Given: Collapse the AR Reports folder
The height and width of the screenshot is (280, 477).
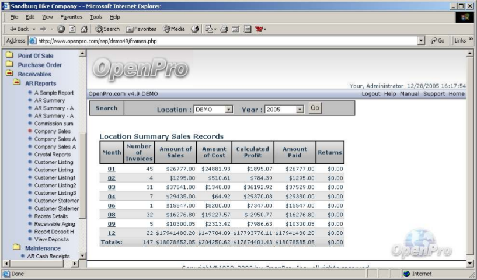Looking at the screenshot, I should pyautogui.click(x=17, y=82).
